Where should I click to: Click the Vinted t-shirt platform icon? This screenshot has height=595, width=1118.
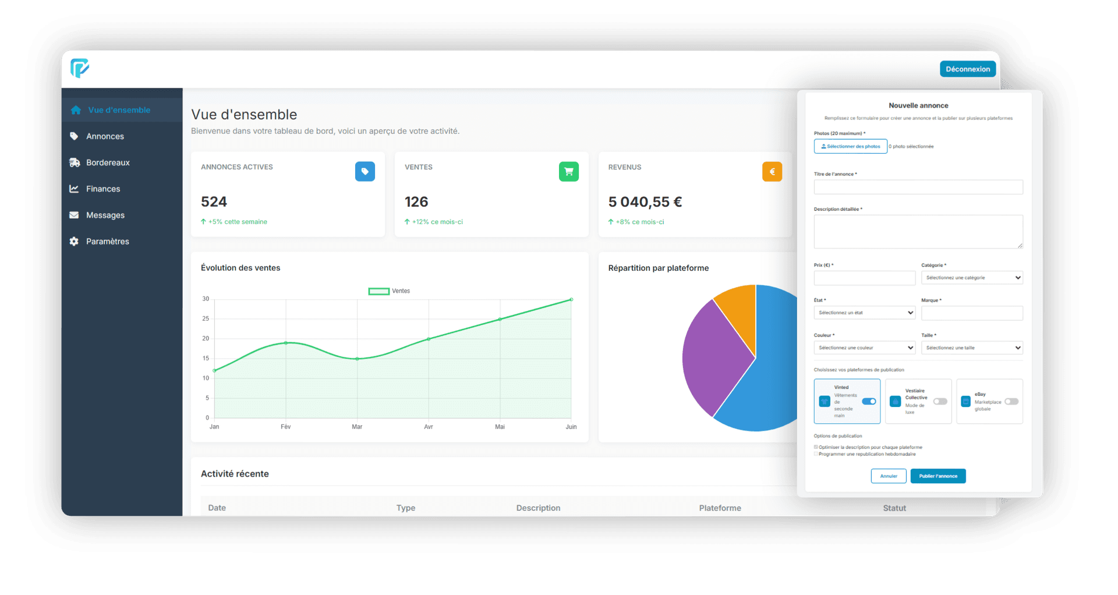click(x=825, y=401)
